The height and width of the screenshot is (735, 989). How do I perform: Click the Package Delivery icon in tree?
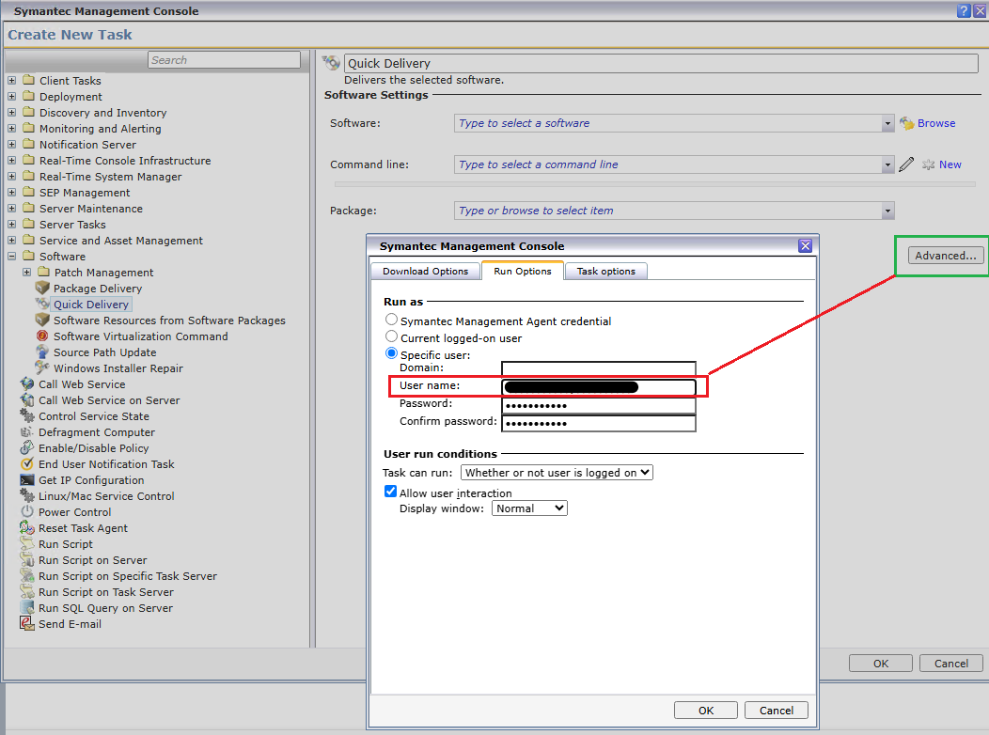42,289
